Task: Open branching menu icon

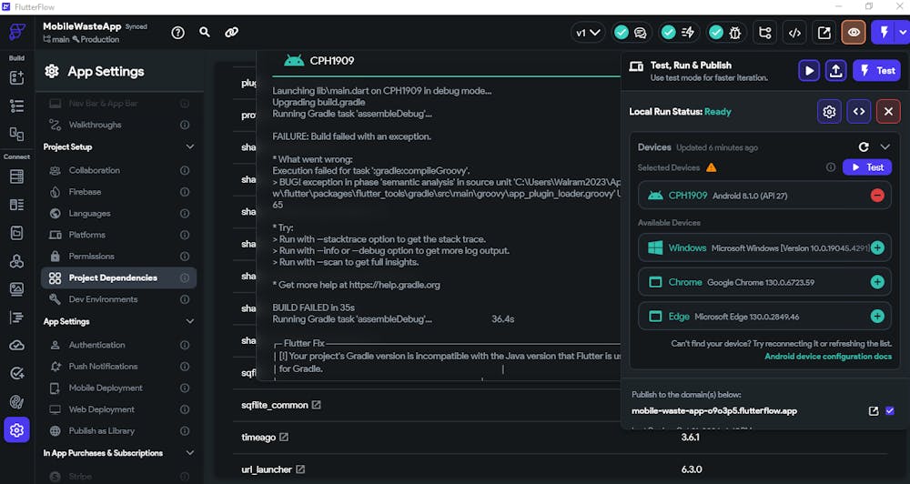Action: pyautogui.click(x=765, y=33)
